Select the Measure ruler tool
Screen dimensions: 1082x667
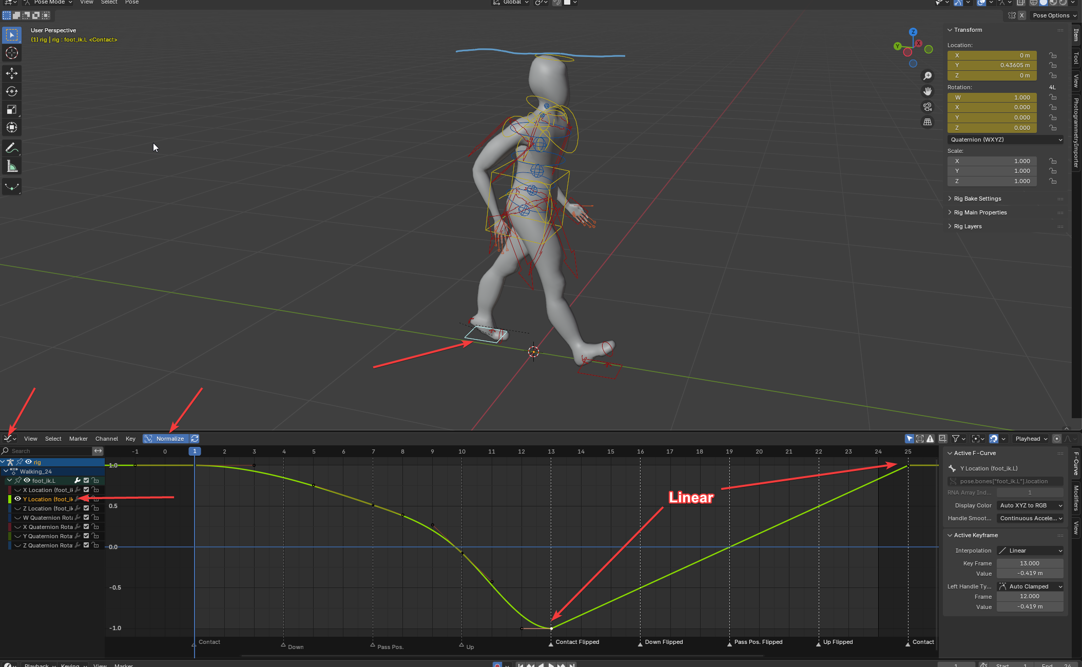(11, 166)
